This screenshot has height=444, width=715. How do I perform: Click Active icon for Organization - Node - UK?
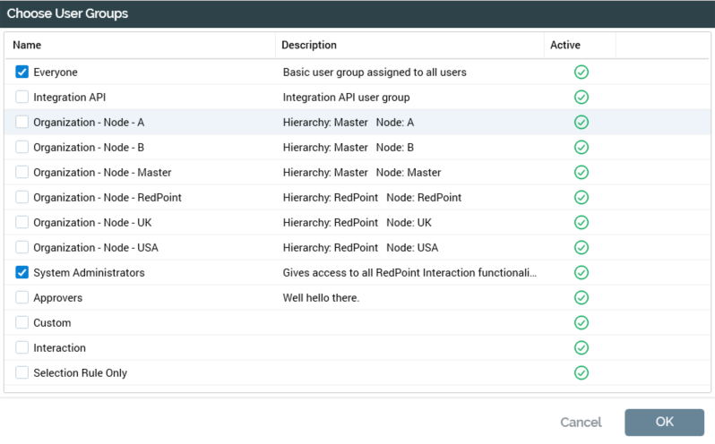[x=581, y=222]
